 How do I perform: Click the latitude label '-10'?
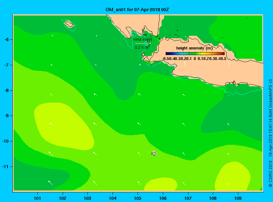(5, 141)
